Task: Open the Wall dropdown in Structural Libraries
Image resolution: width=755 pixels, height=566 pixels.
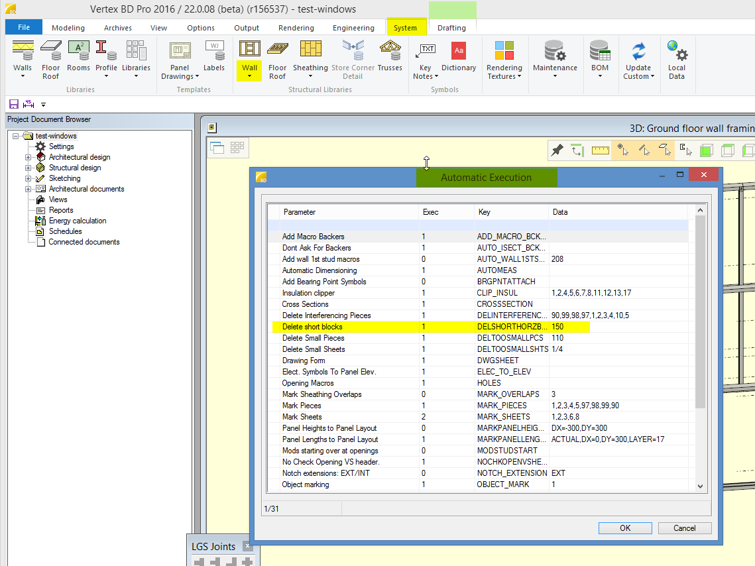Action: tap(250, 76)
